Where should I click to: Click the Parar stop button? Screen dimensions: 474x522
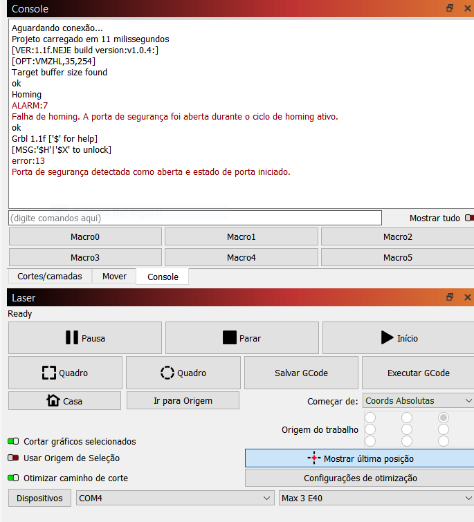click(x=241, y=338)
